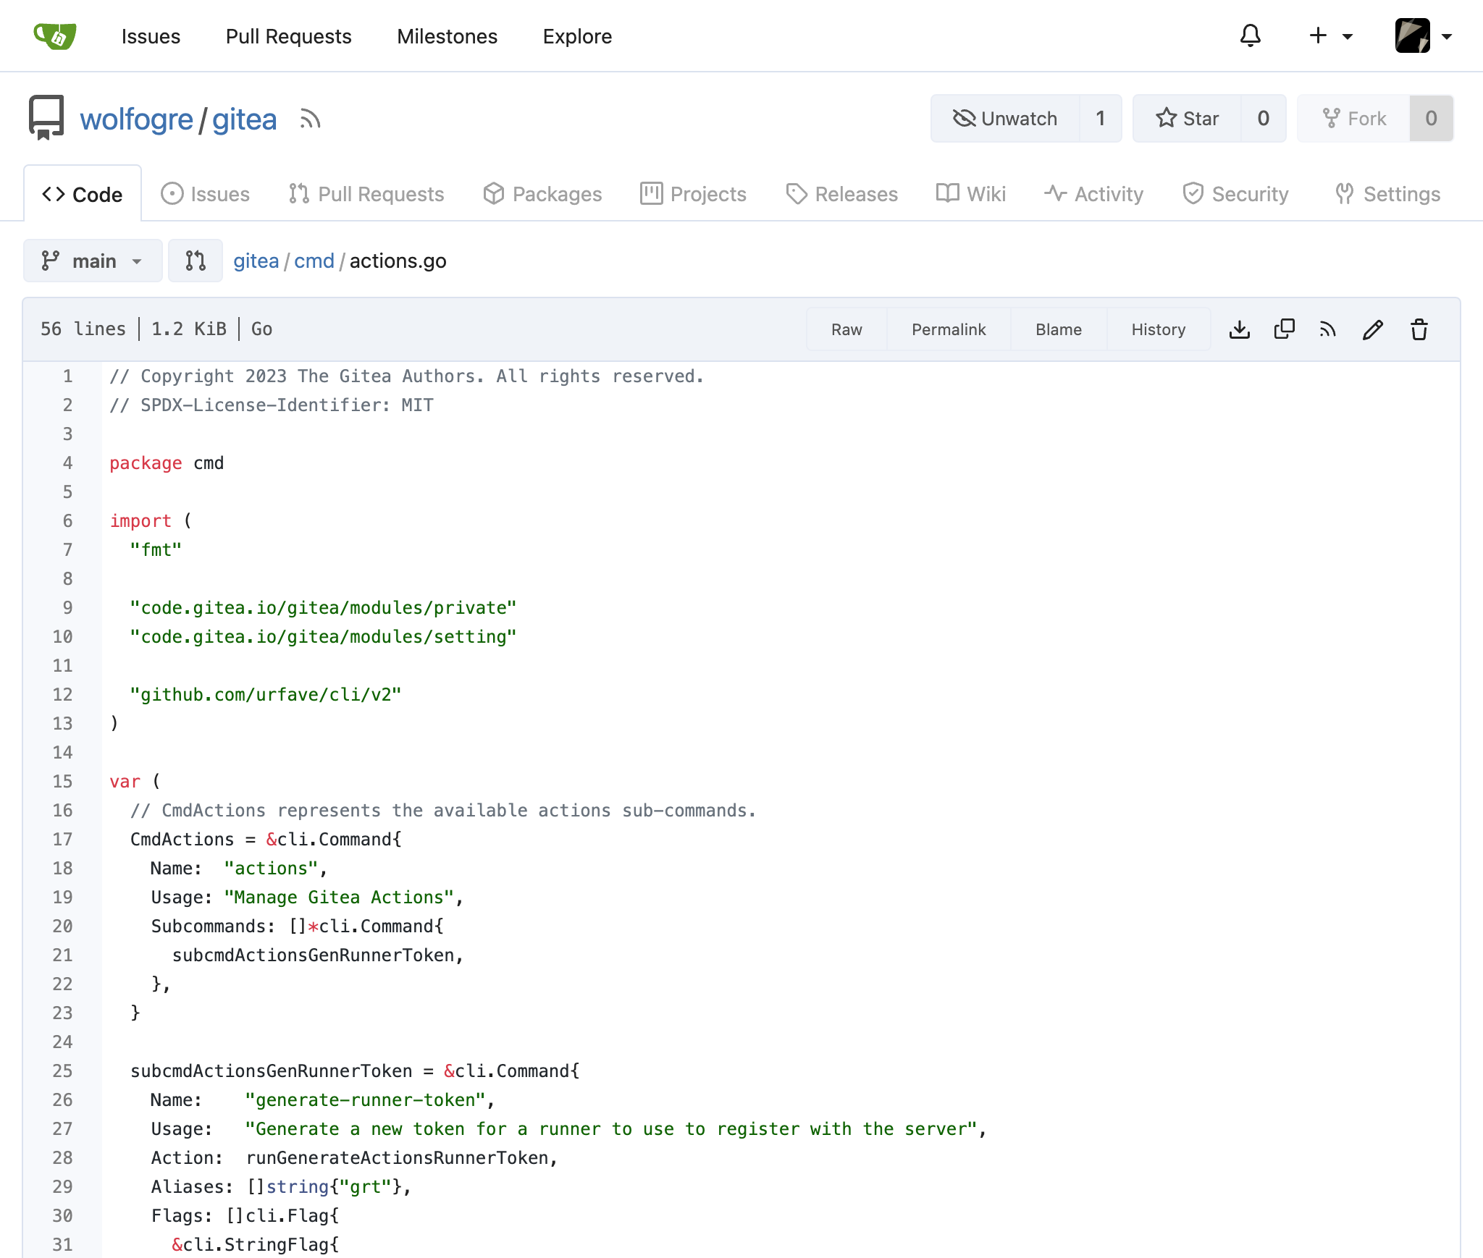
Task: Expand the branch selector dropdown
Action: 93,261
